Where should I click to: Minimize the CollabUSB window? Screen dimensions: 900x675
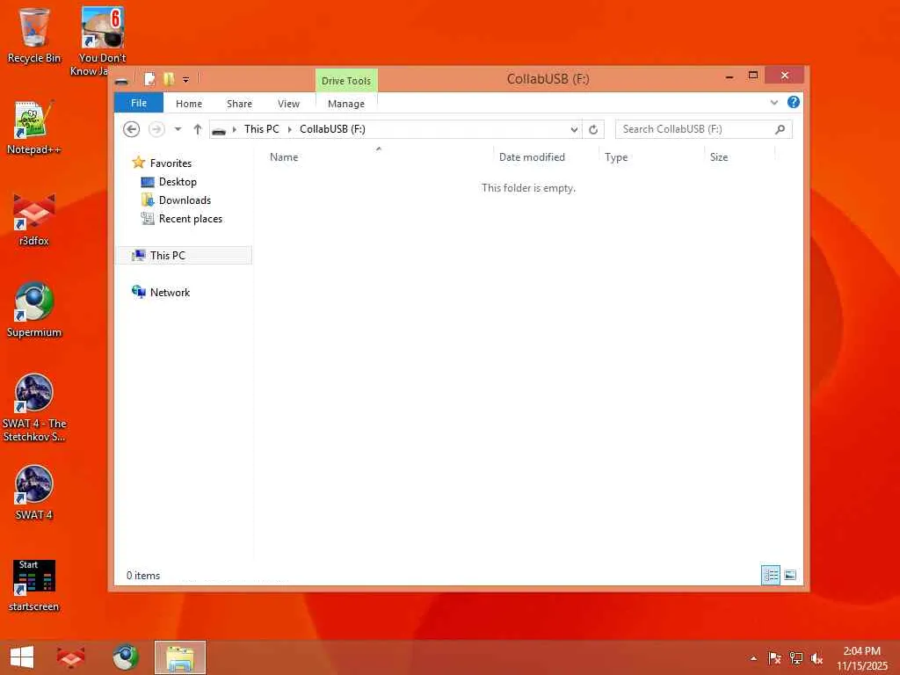729,76
